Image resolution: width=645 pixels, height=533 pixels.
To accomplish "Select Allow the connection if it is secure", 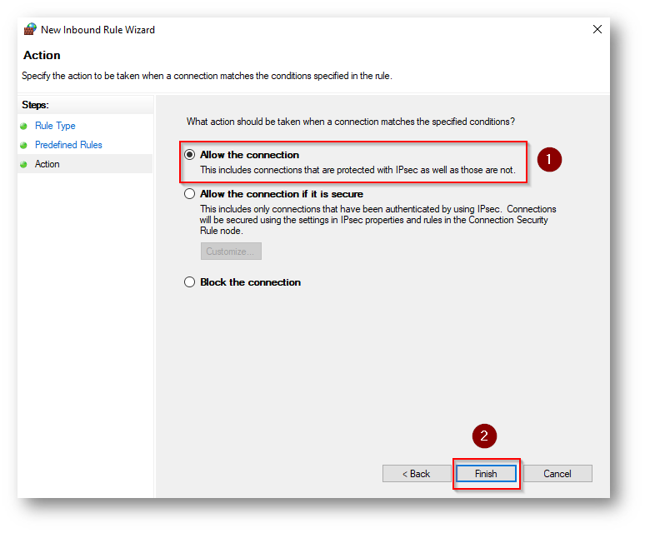I will pyautogui.click(x=190, y=193).
